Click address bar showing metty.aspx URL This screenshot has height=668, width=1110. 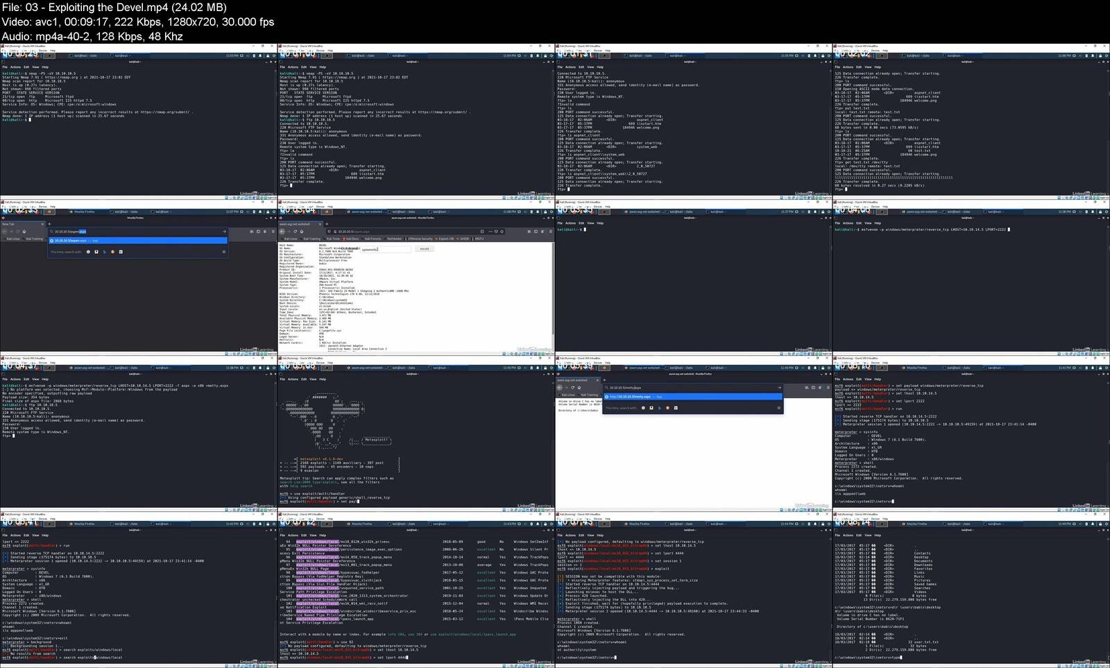point(692,388)
